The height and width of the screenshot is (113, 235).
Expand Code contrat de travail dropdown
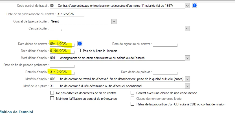click(x=187, y=6)
